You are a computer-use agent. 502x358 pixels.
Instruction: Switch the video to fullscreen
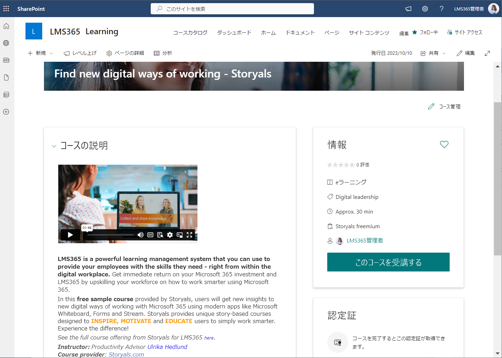pos(189,235)
